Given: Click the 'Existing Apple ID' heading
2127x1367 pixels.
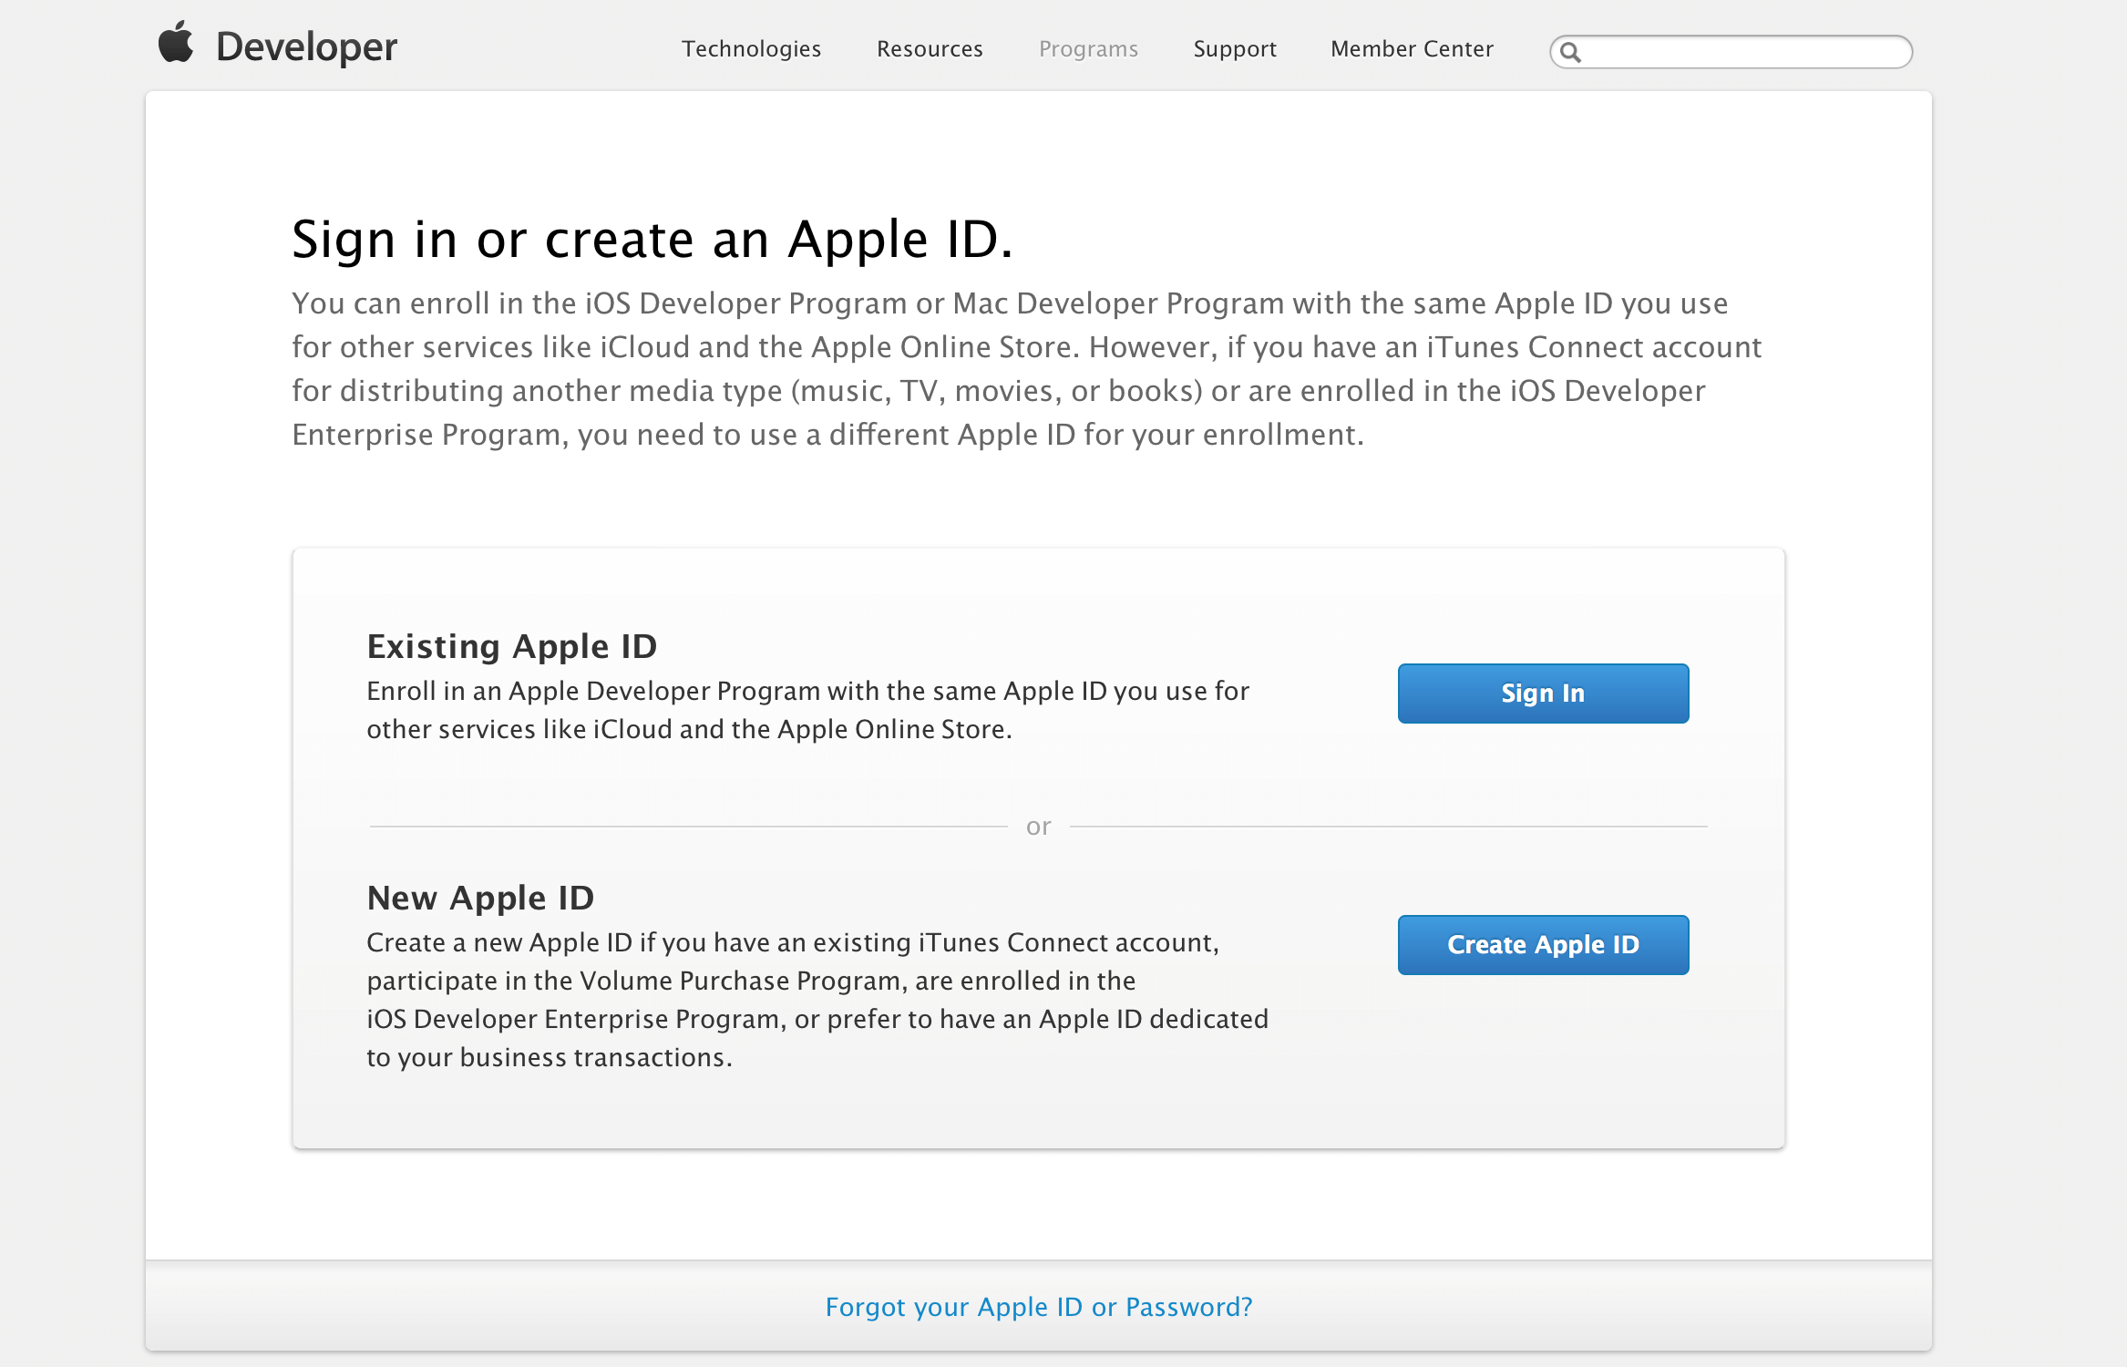Looking at the screenshot, I should [512, 646].
